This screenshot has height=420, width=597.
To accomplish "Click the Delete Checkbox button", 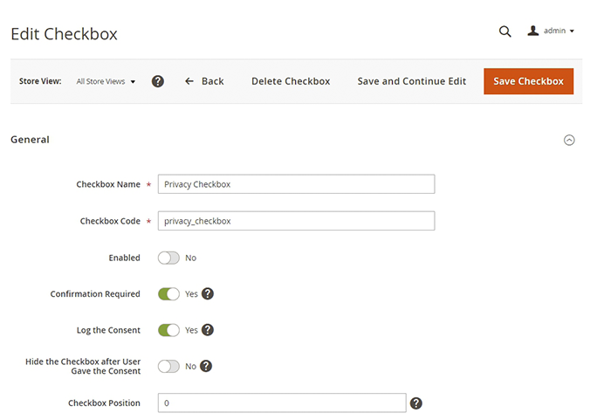I will coord(291,81).
